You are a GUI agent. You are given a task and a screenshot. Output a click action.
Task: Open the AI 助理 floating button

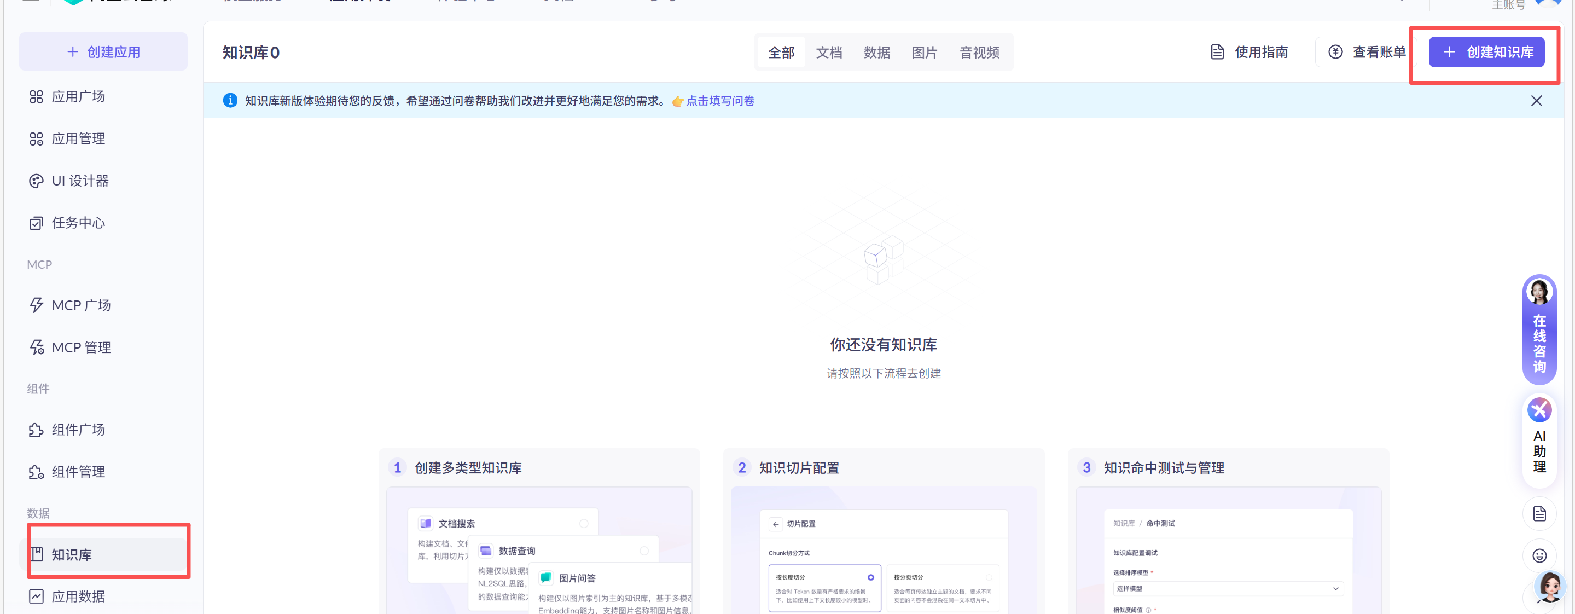1539,441
